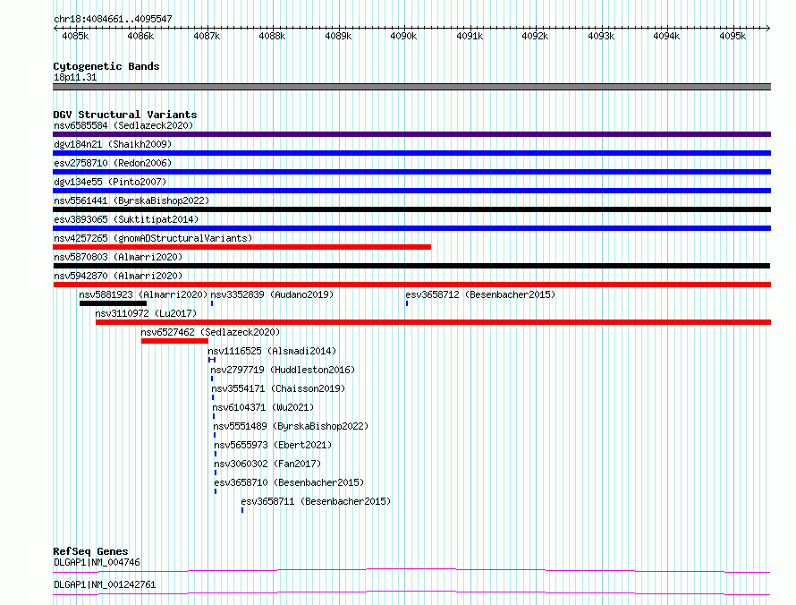Open variant nsv5881923 (Almarri2020) label
796x605 pixels.
coord(143,294)
